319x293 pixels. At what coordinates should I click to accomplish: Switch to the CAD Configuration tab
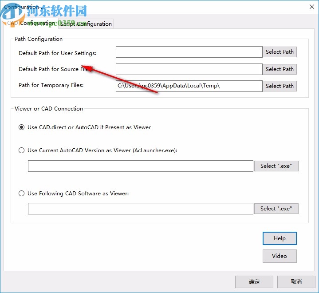click(31, 23)
